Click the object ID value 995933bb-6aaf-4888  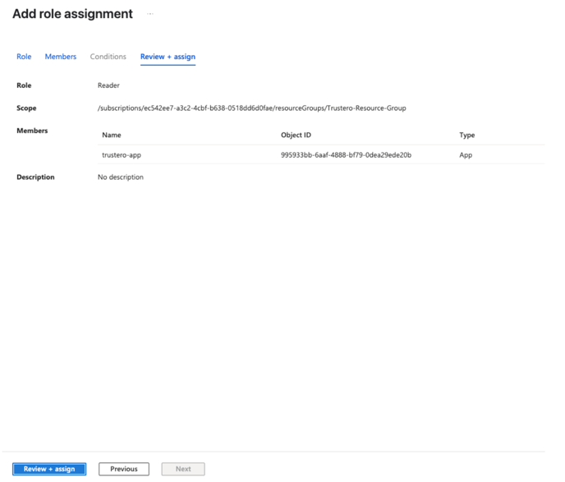pos(346,154)
